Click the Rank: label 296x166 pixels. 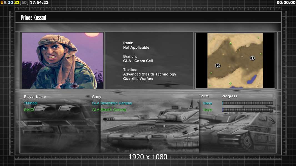pyautogui.click(x=128, y=43)
